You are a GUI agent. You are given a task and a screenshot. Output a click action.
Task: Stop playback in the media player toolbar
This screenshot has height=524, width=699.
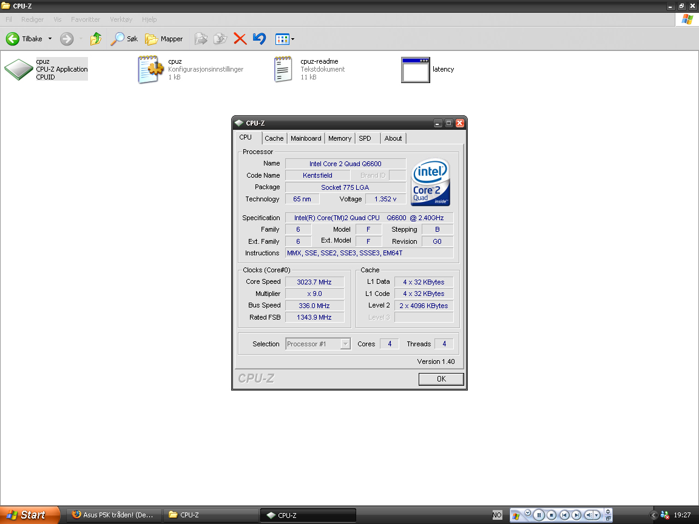click(x=552, y=515)
